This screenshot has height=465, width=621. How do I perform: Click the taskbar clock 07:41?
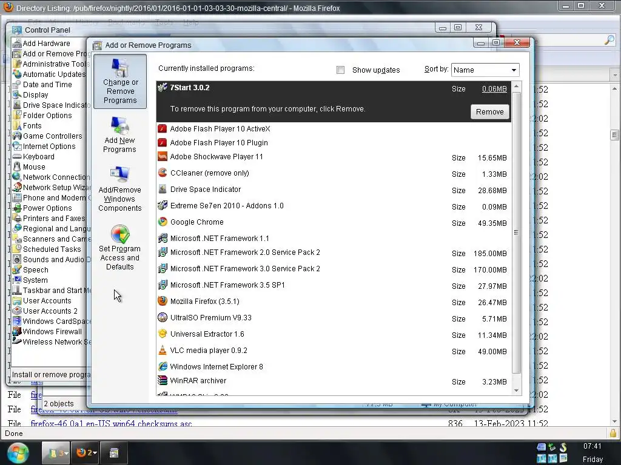coord(592,446)
